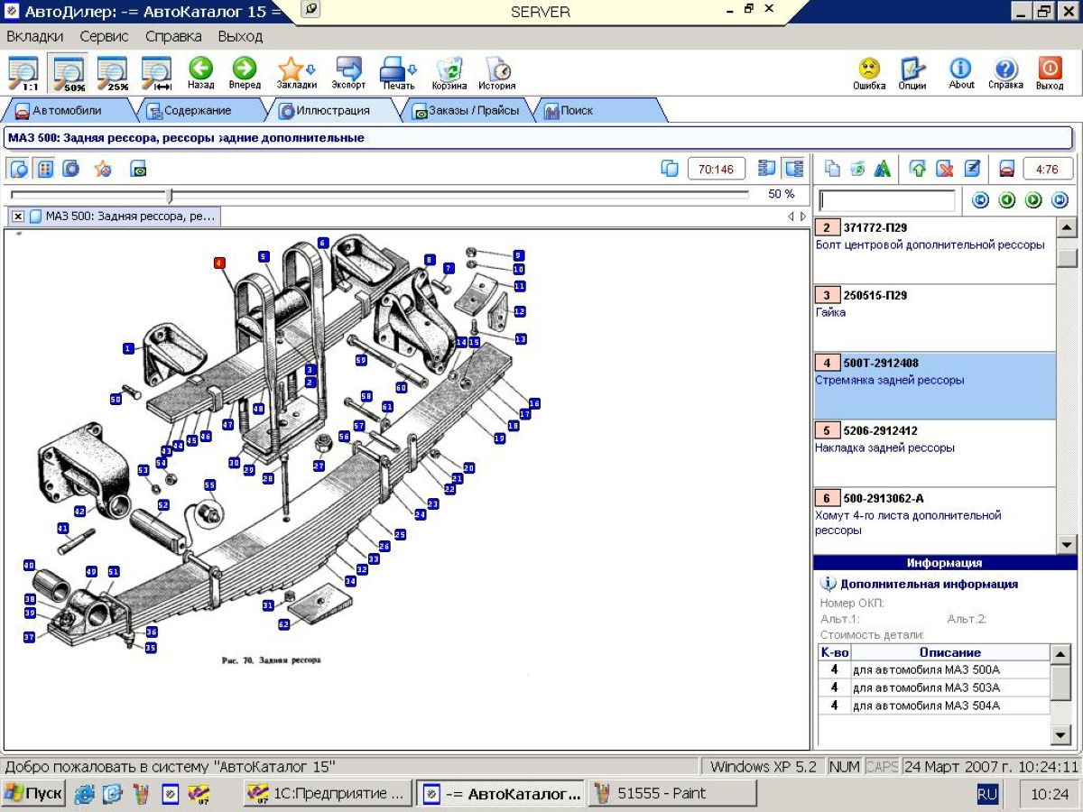Click the parts search input field
1083x812 pixels.
(887, 200)
